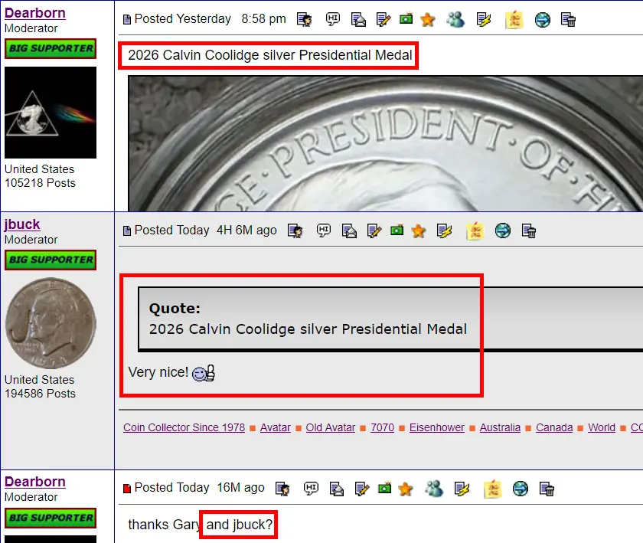Click BIG SUPPORTER badge on 16M ago post

tap(51, 518)
